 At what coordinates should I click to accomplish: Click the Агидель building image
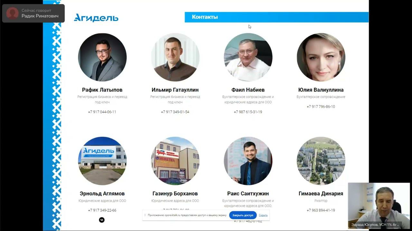click(102, 161)
